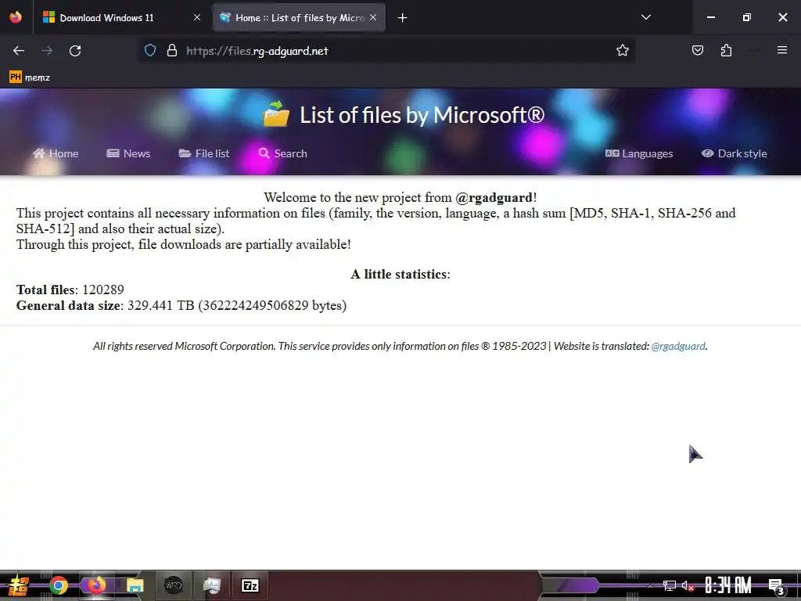Viewport: 801px width, 601px height.
Task: Click the General data size 329.441 TB text
Action: pyautogui.click(x=181, y=306)
